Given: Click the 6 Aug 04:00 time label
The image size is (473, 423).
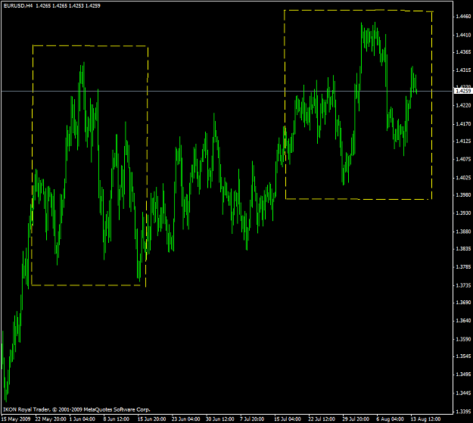Looking at the screenshot, I should 390,419.
